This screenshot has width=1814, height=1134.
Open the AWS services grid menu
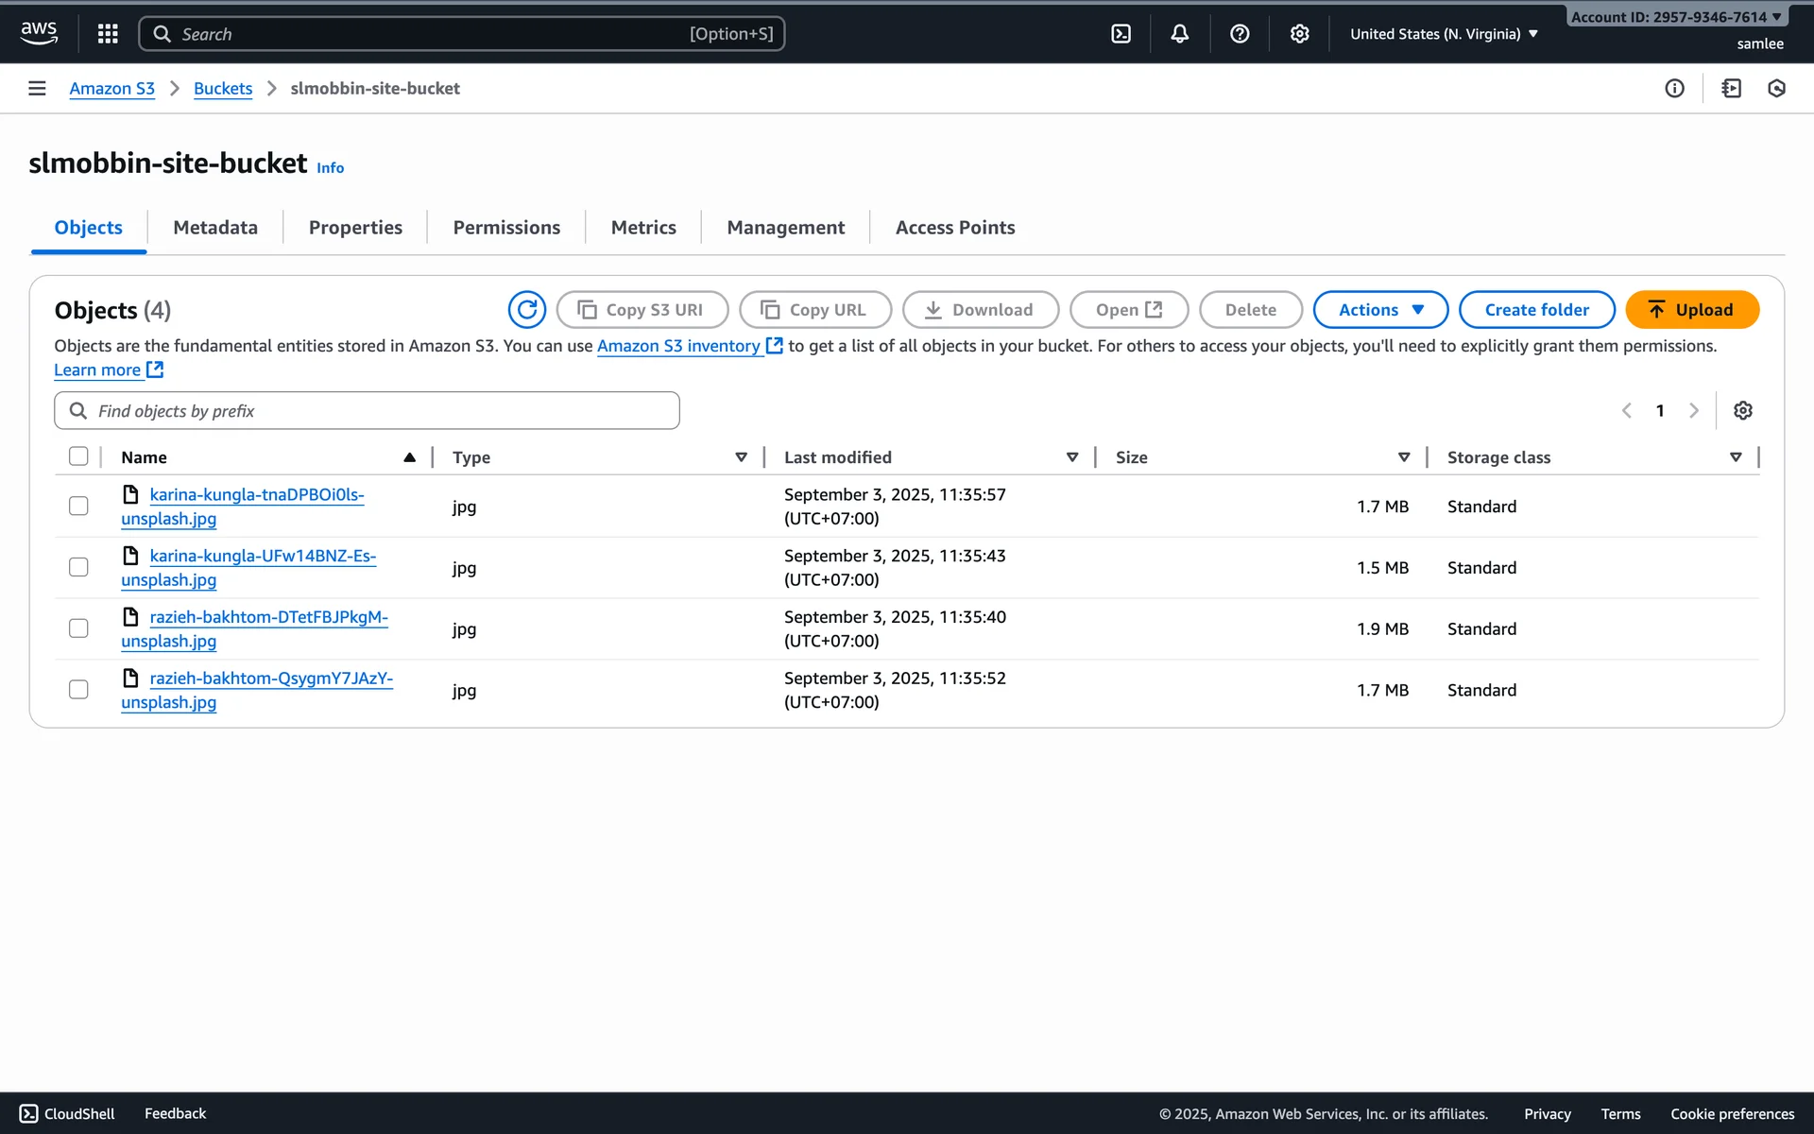(x=108, y=34)
